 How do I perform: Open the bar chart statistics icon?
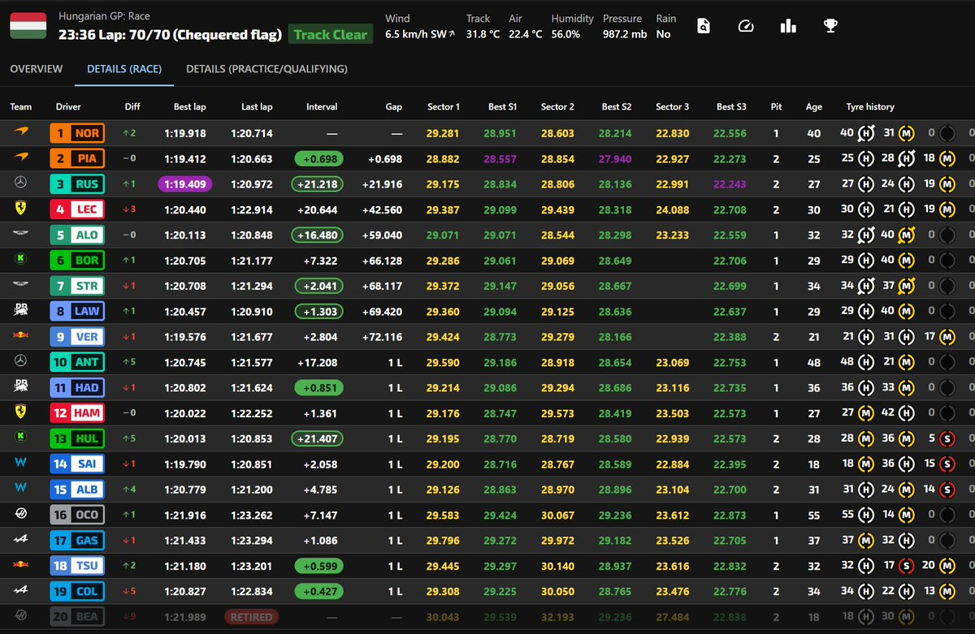[x=787, y=26]
